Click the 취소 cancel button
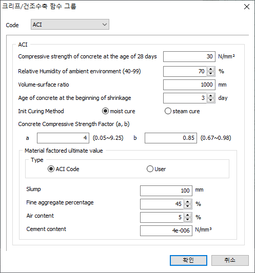This screenshot has height=273, width=255. click(230, 260)
